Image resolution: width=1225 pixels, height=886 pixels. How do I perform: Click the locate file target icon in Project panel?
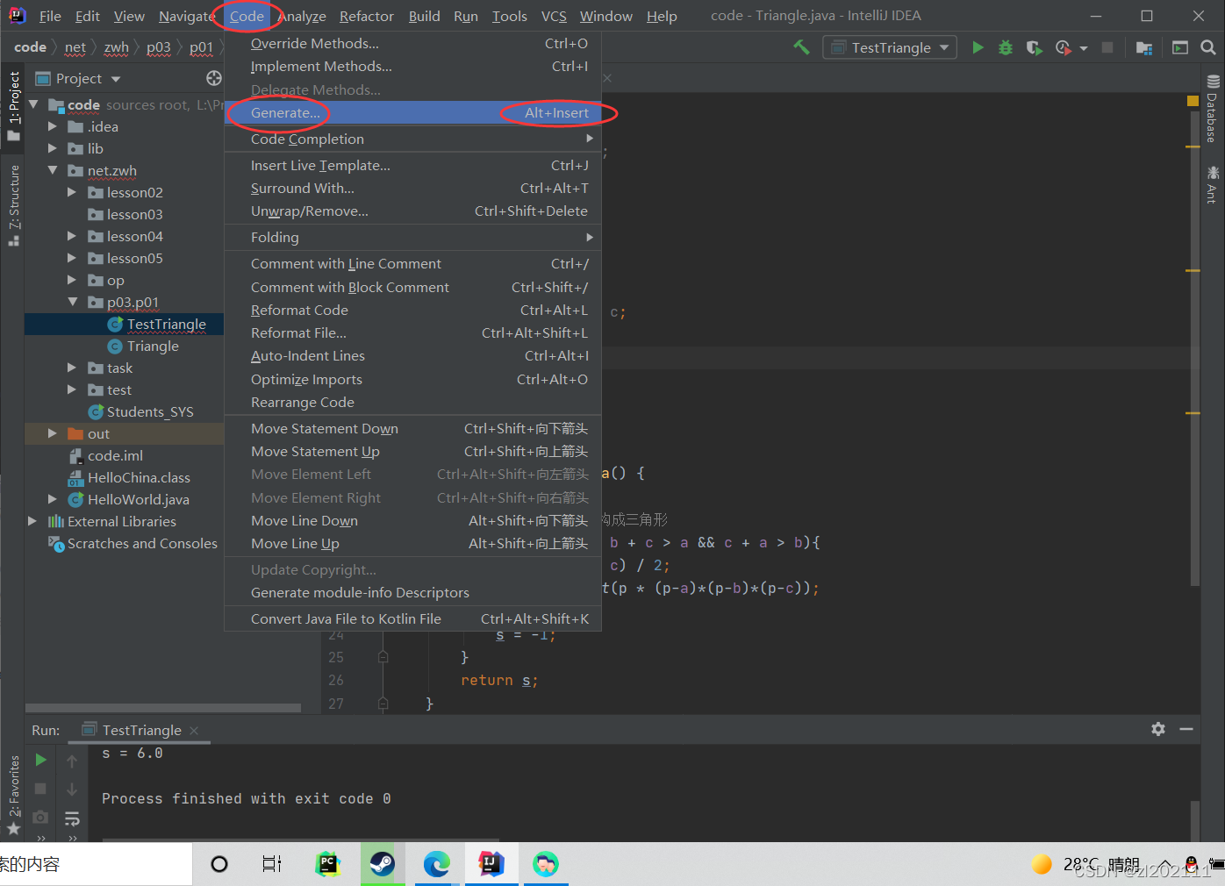coord(213,78)
